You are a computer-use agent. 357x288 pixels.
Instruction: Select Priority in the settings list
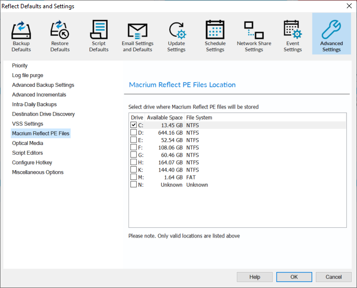[x=20, y=65]
